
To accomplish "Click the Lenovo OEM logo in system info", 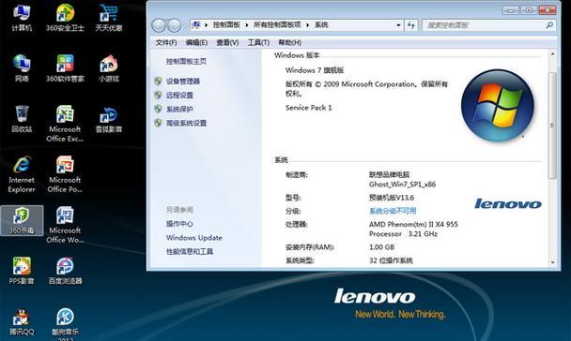I will coord(508,203).
